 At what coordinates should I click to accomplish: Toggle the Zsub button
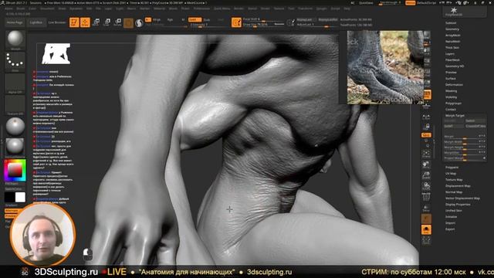pos(207,19)
